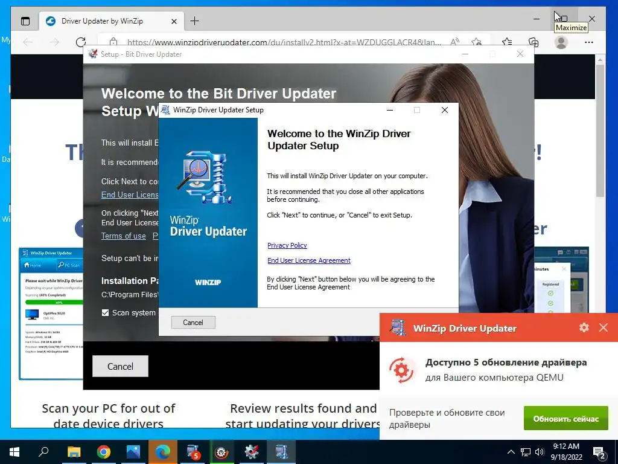Switch to Microsoft Edge on taskbar

coord(163,452)
